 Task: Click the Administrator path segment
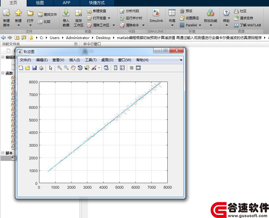pyautogui.click(x=78, y=38)
